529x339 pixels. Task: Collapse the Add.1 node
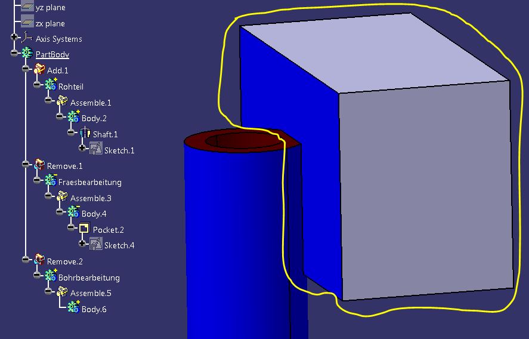pos(26,69)
